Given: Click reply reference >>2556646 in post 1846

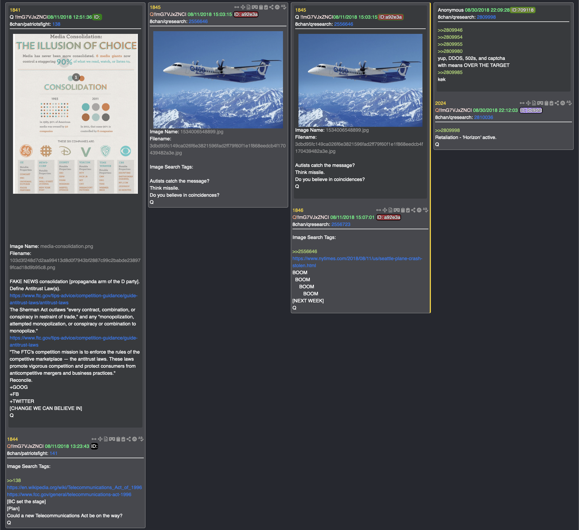Looking at the screenshot, I should pyautogui.click(x=305, y=251).
